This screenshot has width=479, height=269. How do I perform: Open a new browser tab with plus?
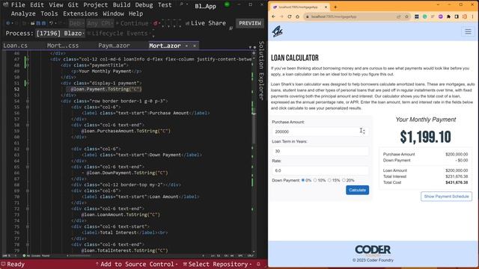click(335, 7)
